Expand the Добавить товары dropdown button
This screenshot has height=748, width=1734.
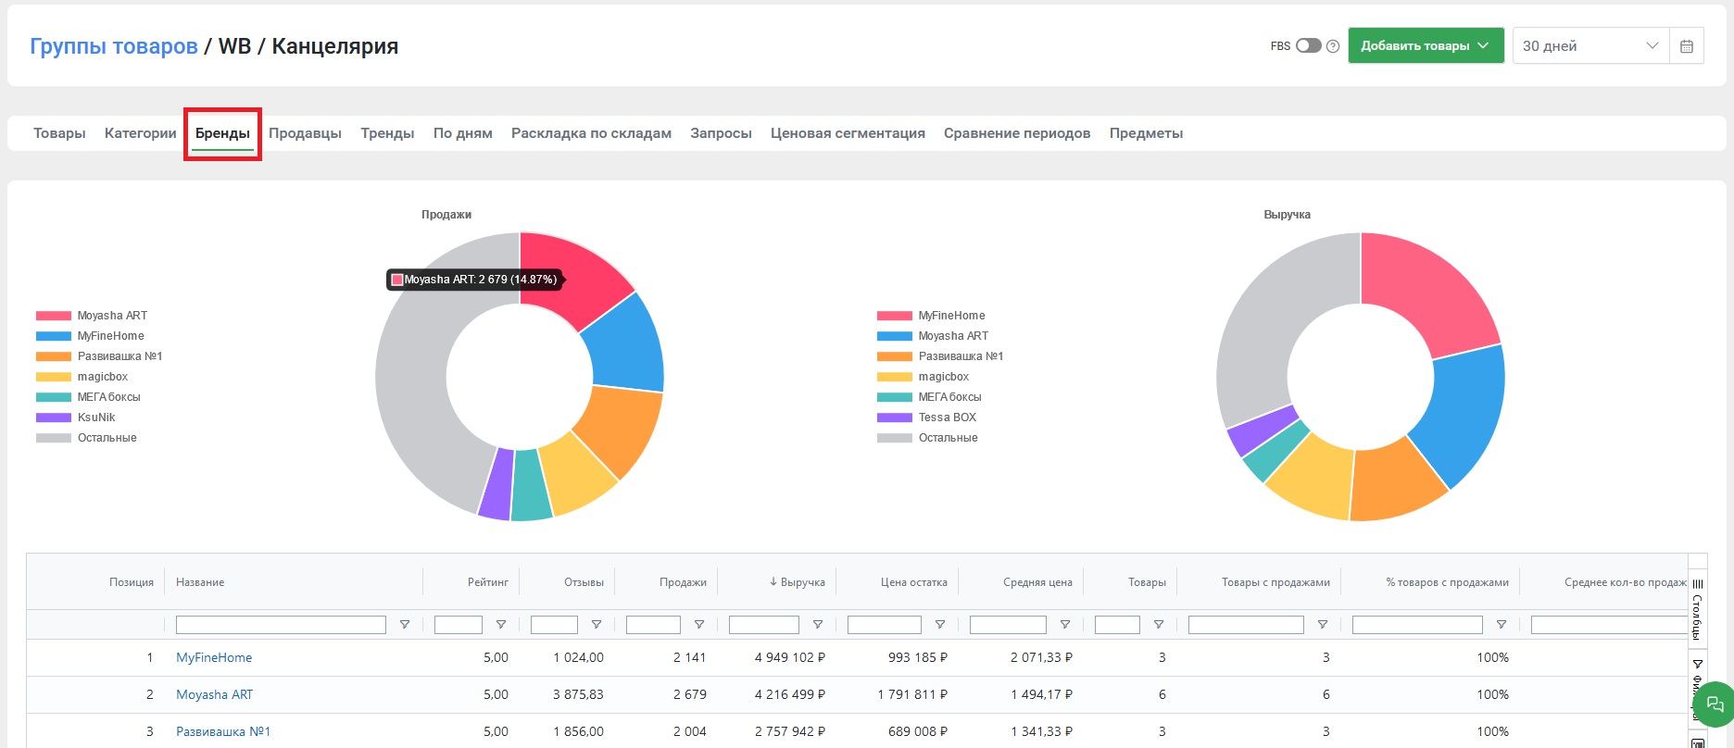(1426, 45)
